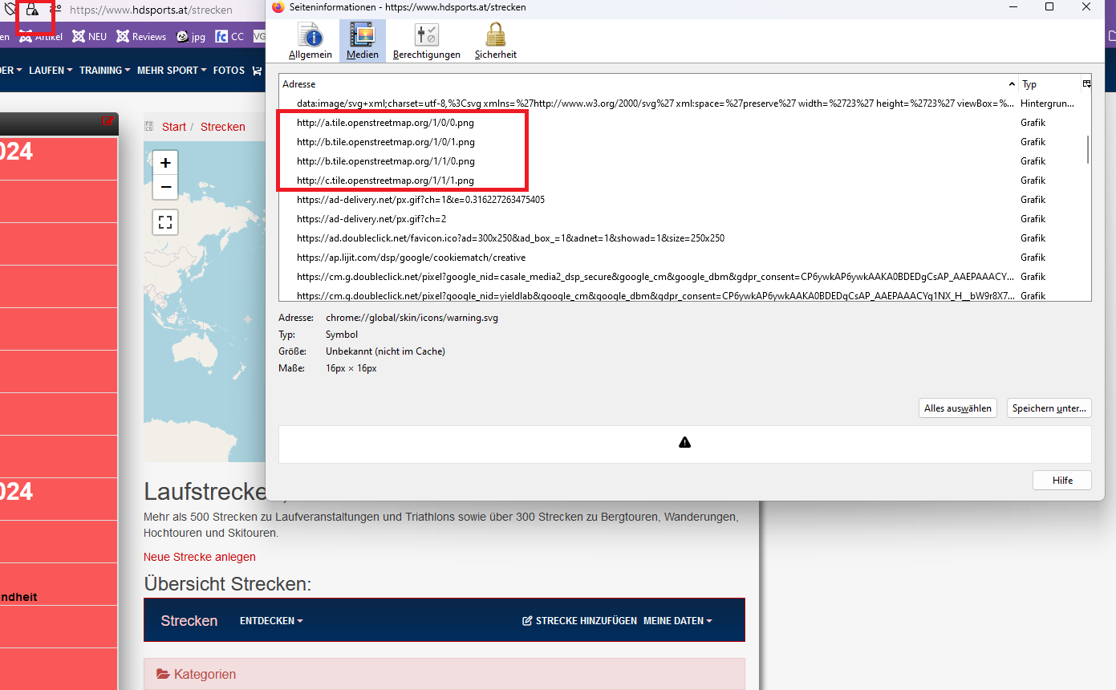The image size is (1116, 690).
Task: Click the Alles auswählen button
Action: [x=958, y=408]
